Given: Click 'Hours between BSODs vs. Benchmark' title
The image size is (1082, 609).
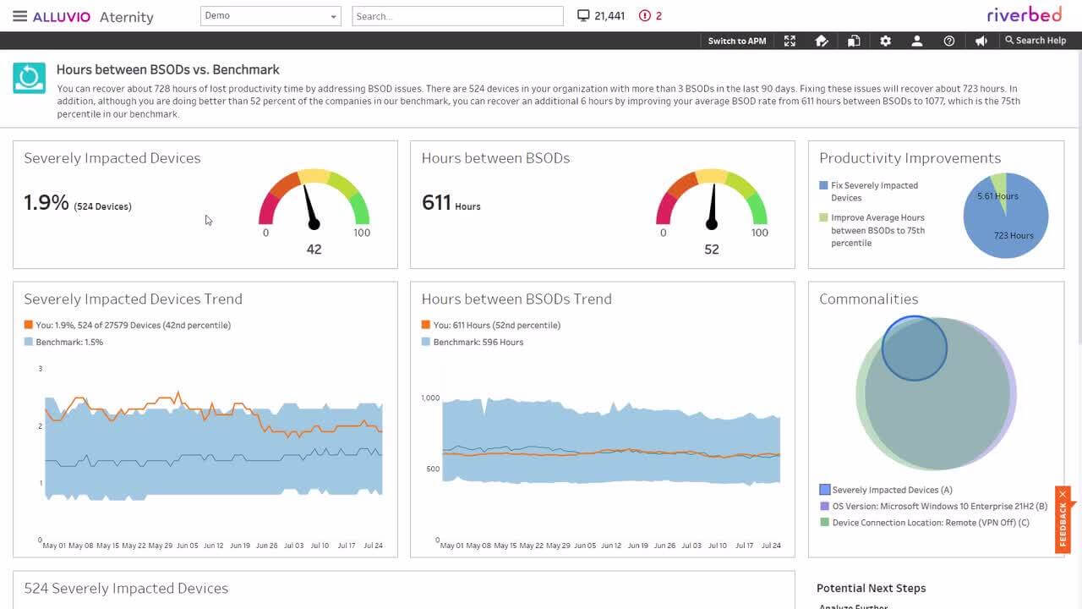Looking at the screenshot, I should click(x=167, y=69).
